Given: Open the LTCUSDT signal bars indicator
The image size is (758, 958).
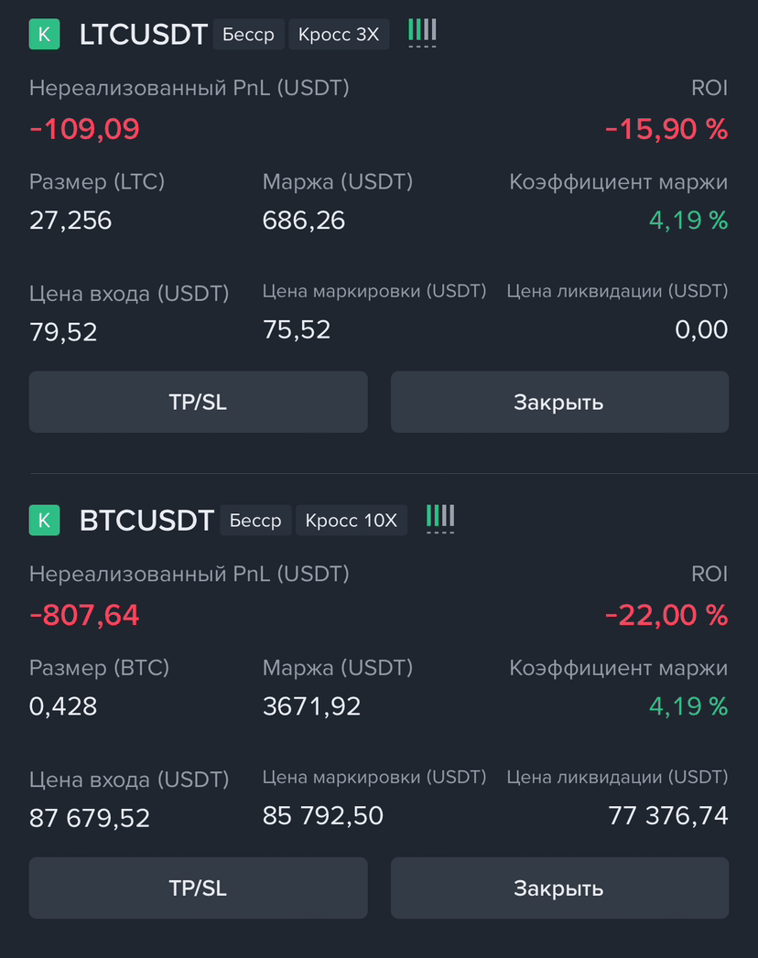Looking at the screenshot, I should (x=422, y=33).
